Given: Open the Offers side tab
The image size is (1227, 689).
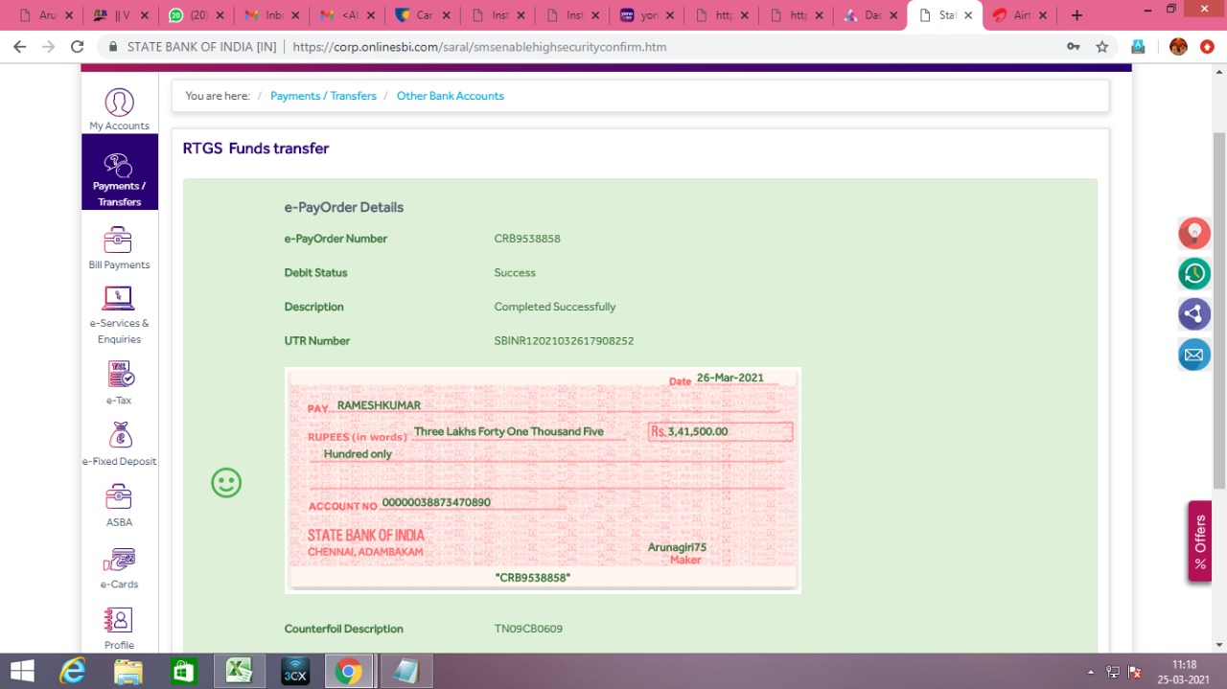Looking at the screenshot, I should coord(1199,541).
